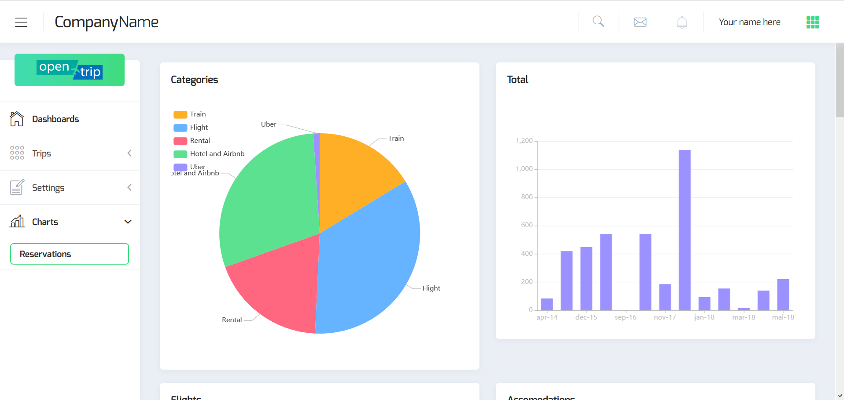This screenshot has width=844, height=400.
Task: Open the green apps grid icon
Action: pos(813,22)
